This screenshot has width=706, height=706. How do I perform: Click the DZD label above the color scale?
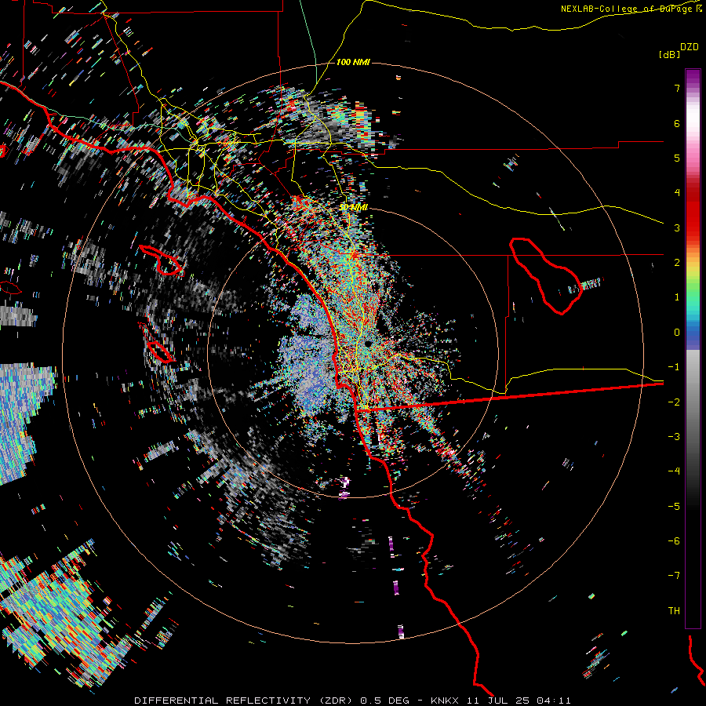690,47
